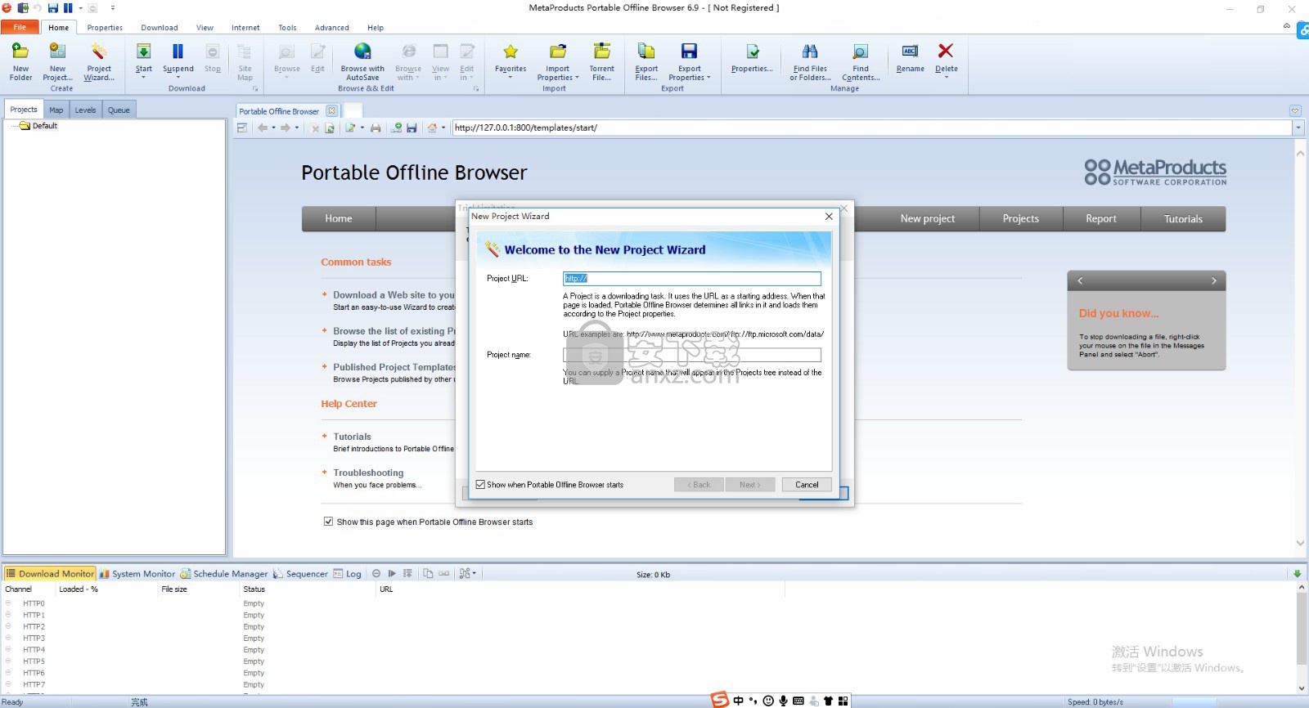The height and width of the screenshot is (708, 1309).
Task: Open the Tutorials link on start page nav
Action: tap(1183, 219)
